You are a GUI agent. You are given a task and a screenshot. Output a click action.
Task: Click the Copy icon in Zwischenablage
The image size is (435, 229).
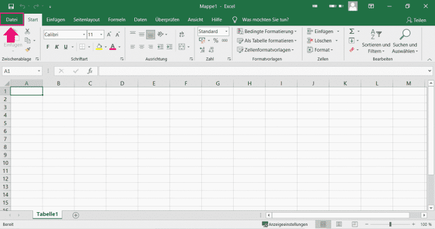click(x=27, y=41)
